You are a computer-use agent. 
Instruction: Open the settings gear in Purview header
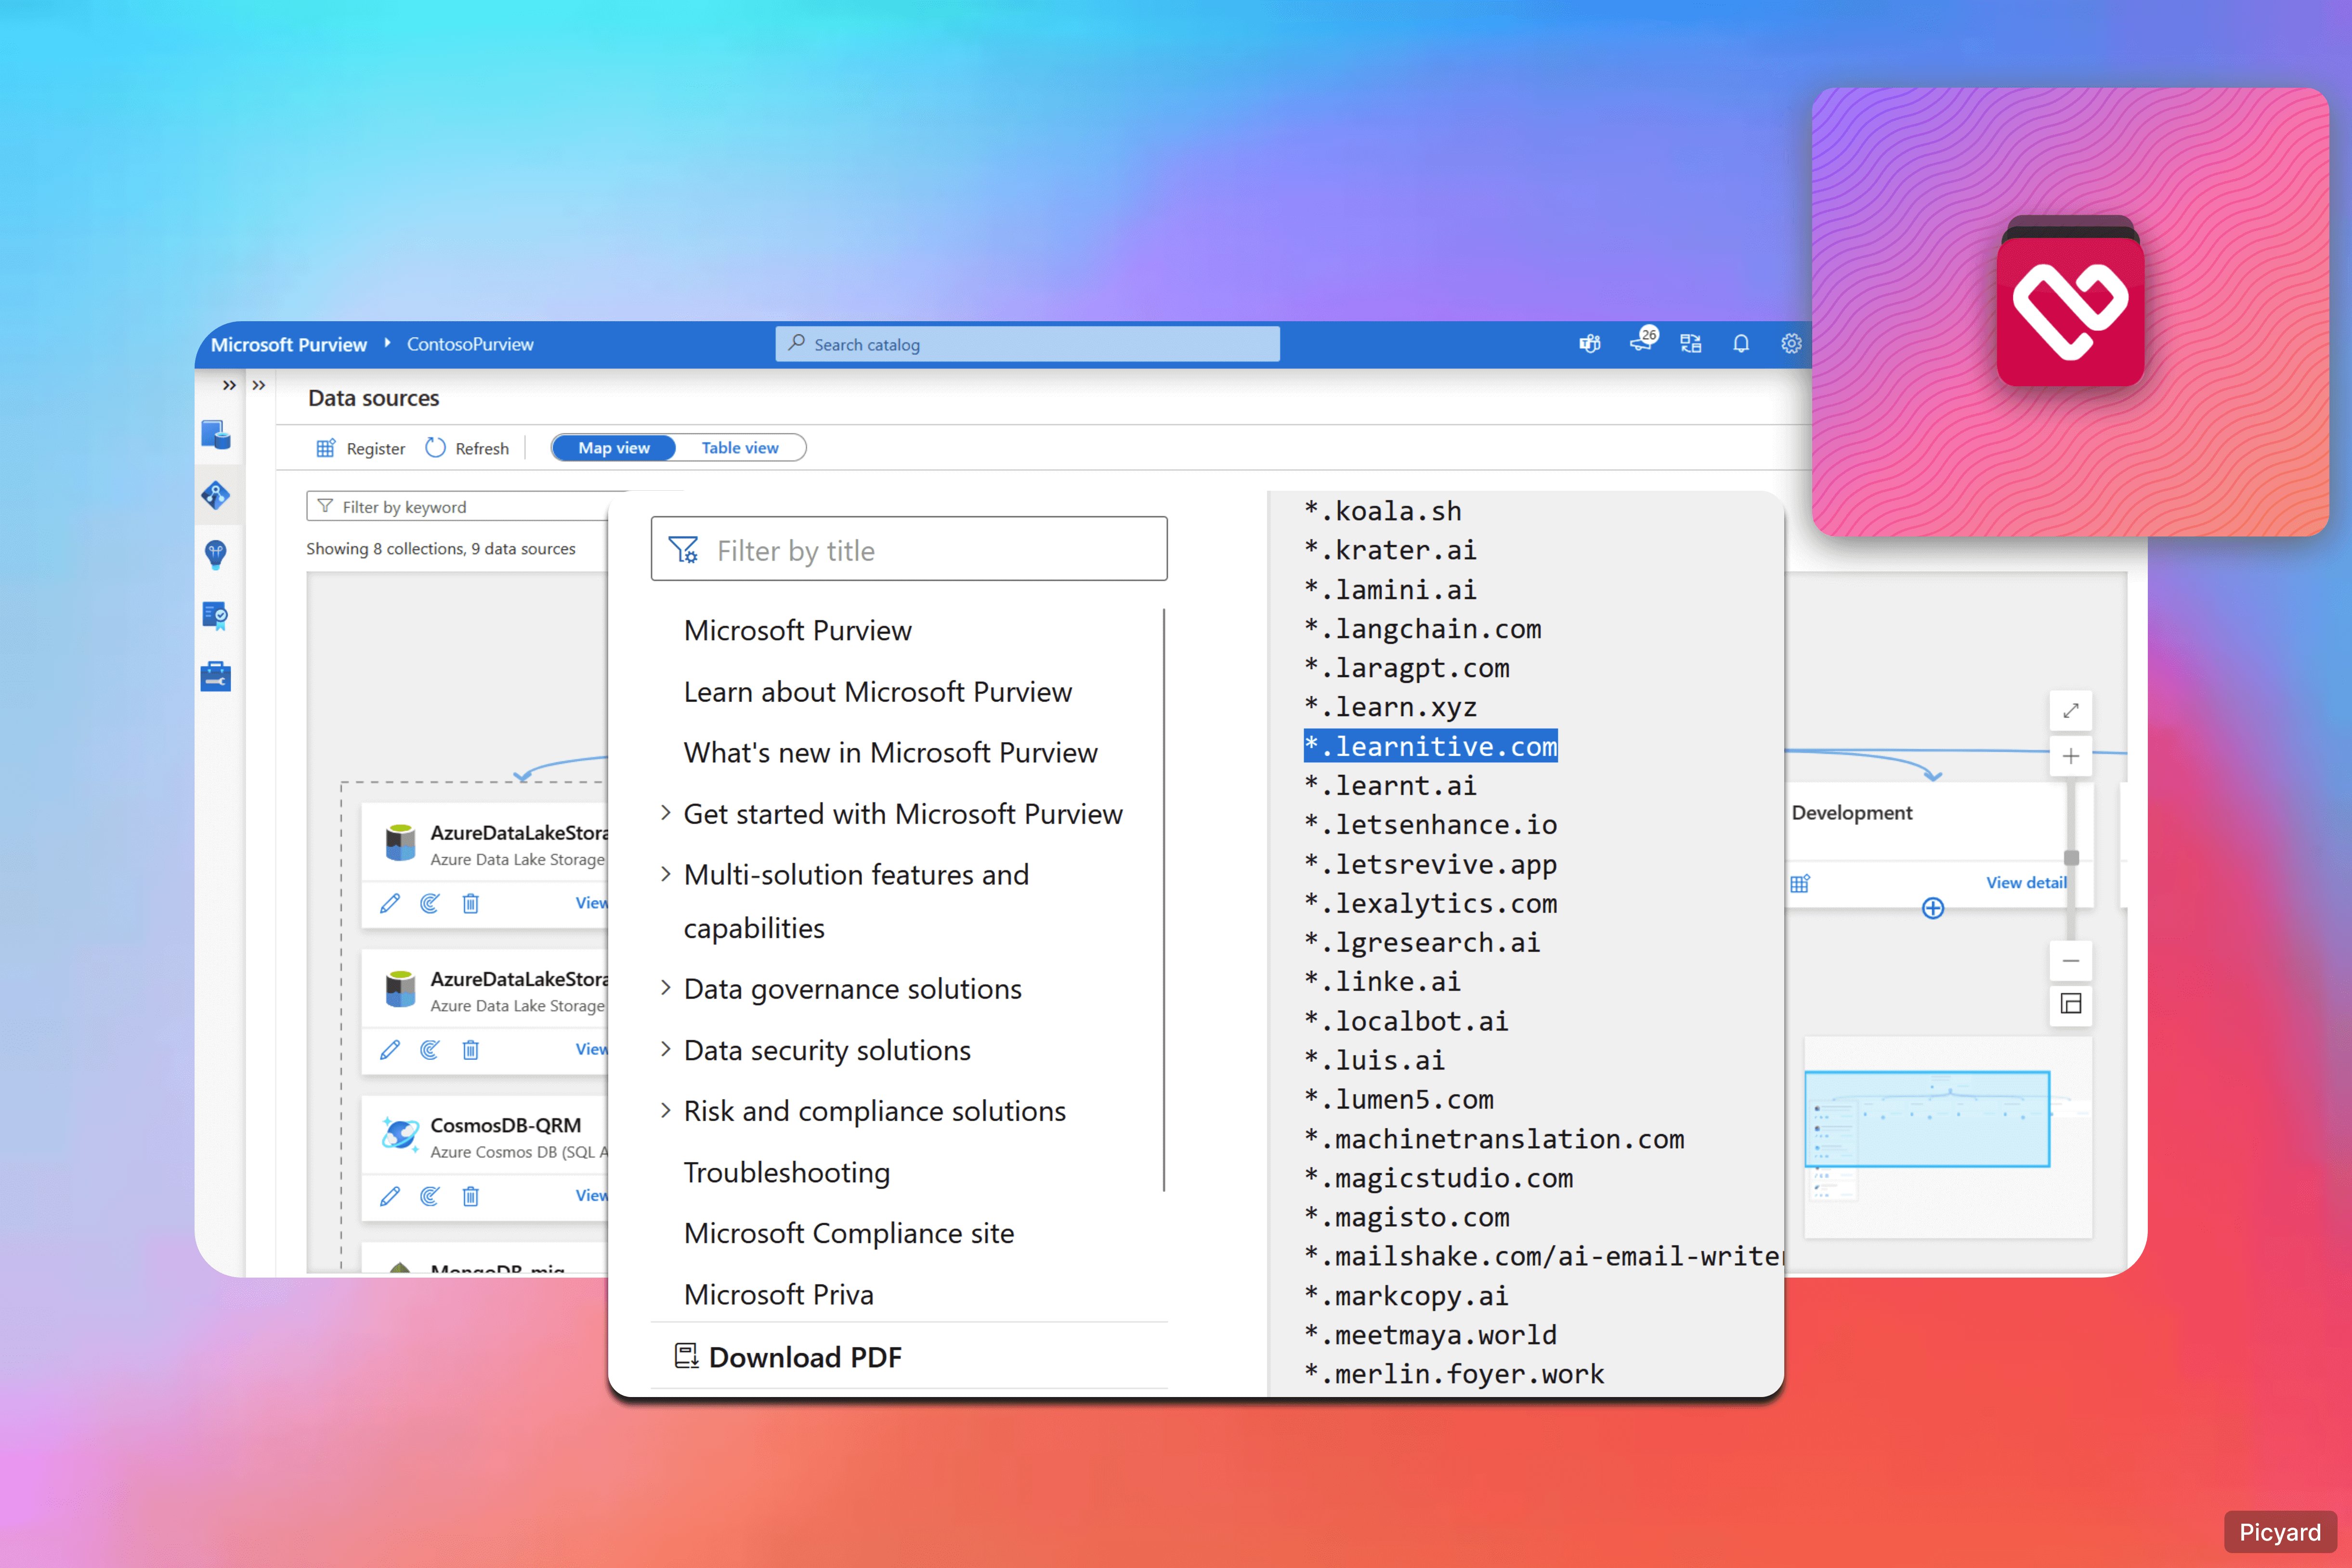(1792, 344)
